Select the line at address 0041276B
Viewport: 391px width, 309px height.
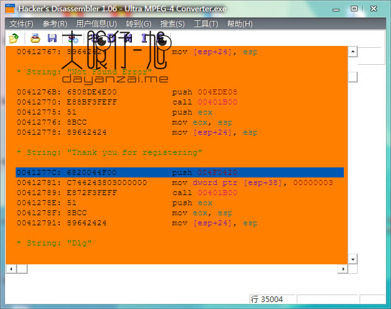pyautogui.click(x=127, y=92)
